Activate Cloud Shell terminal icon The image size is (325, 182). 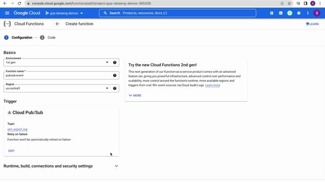pyautogui.click(x=281, y=13)
